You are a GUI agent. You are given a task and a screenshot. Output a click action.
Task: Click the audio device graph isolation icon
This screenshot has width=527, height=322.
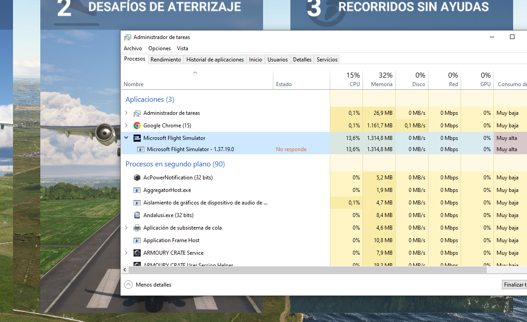click(x=137, y=203)
